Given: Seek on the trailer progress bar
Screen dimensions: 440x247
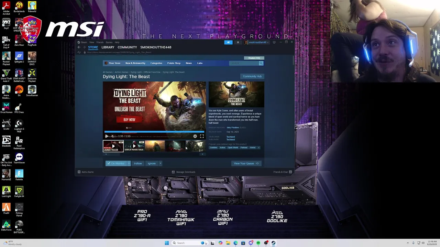Looking at the screenshot, I should click(154, 131).
